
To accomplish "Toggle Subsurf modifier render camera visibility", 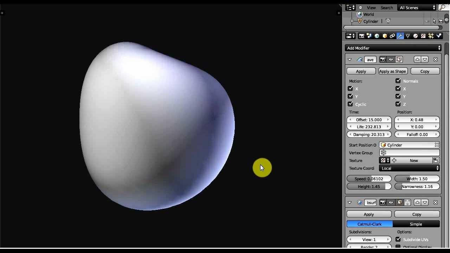I will [383, 202].
